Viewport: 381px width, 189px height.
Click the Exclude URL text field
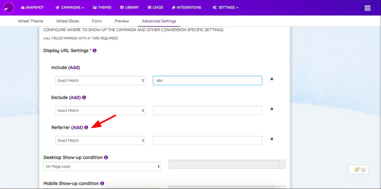coord(207,111)
